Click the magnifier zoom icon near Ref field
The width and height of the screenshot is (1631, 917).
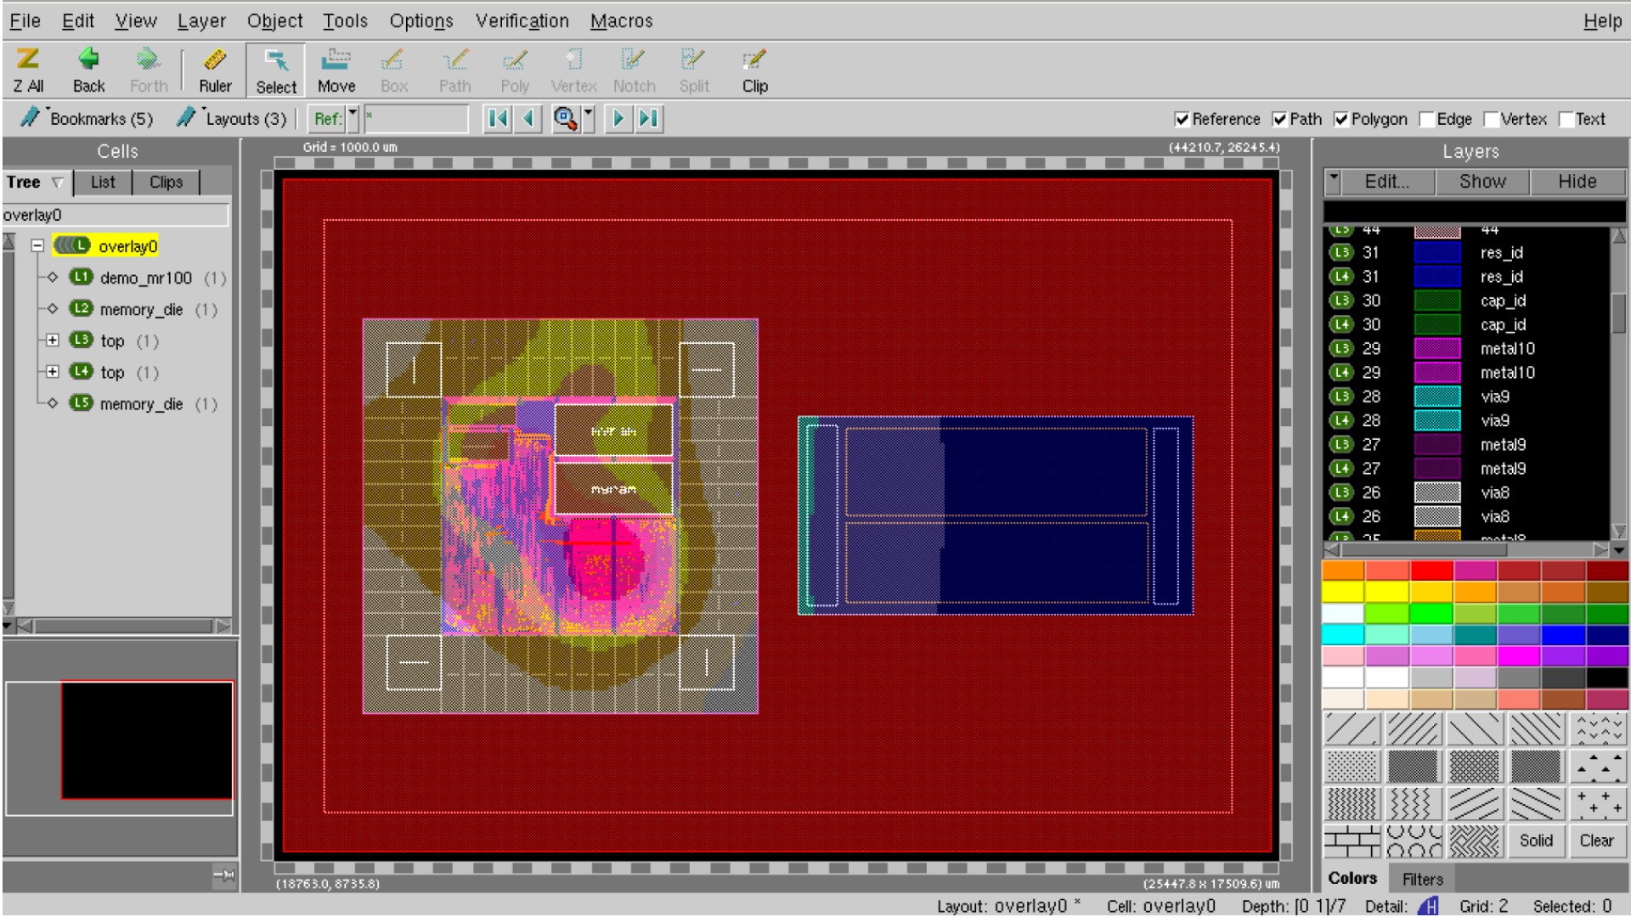click(563, 119)
